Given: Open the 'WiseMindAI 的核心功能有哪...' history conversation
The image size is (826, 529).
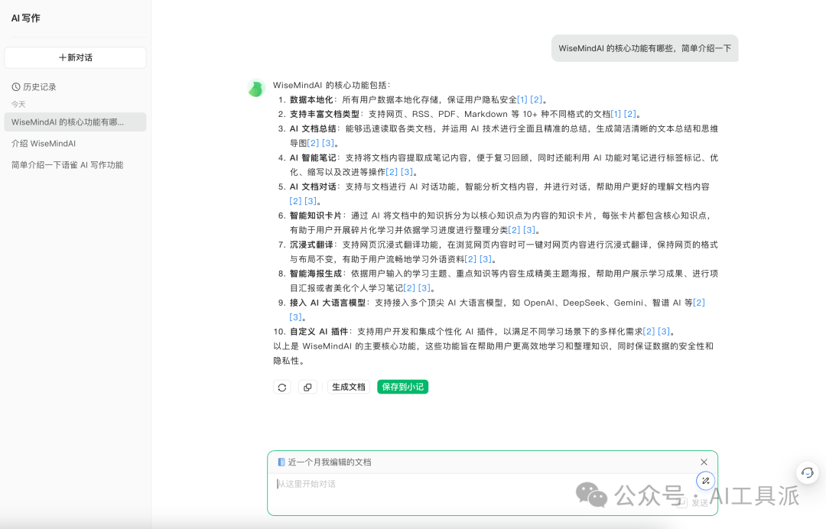Looking at the screenshot, I should click(75, 122).
